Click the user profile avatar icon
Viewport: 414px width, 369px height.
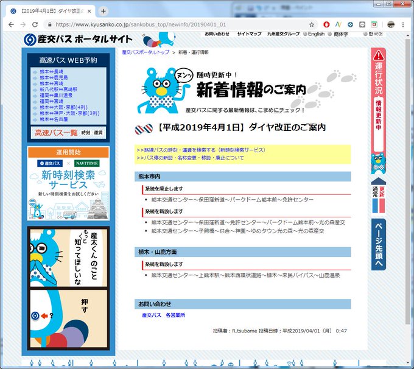tap(391, 24)
